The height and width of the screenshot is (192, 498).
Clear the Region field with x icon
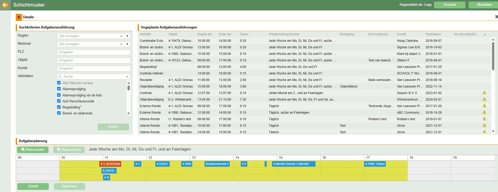[121, 36]
